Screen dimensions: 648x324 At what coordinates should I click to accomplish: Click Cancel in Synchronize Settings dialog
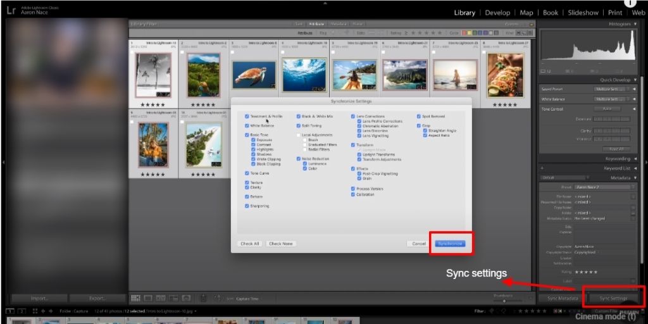tap(419, 244)
